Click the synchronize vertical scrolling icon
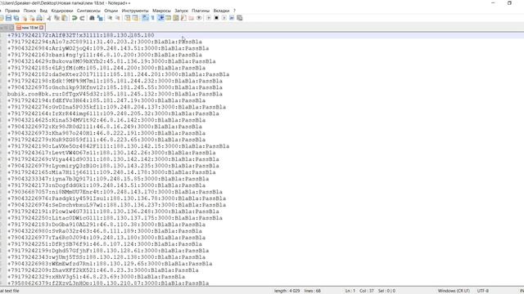 pyautogui.click(x=128, y=18)
